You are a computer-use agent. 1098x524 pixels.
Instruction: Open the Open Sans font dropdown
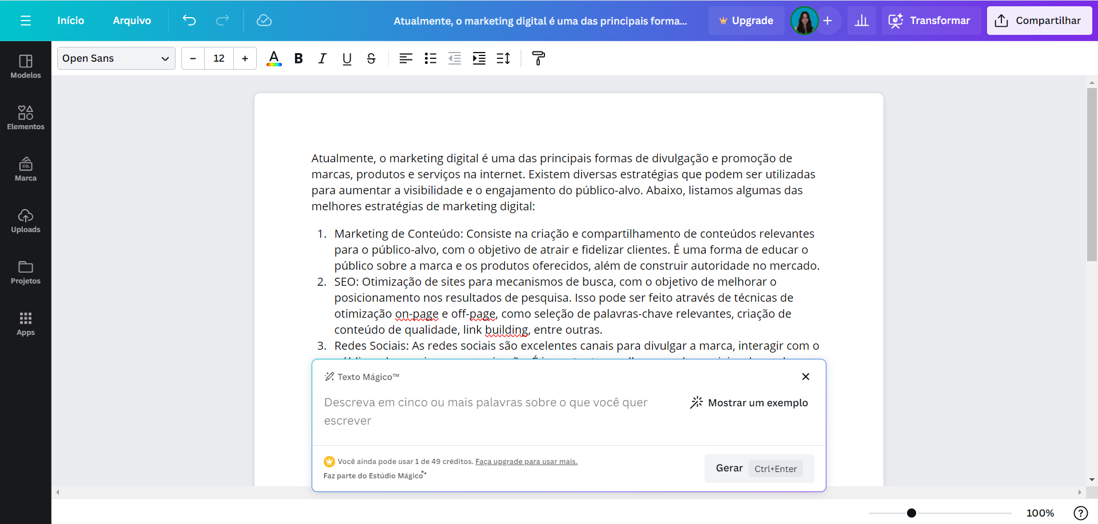(116, 58)
